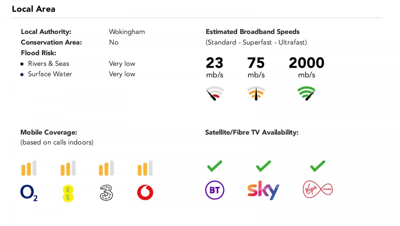Click the Estimated Broadband Speeds heading
The width and height of the screenshot is (400, 226).
pyautogui.click(x=253, y=32)
